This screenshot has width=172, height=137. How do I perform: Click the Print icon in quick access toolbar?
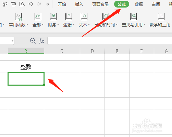(13, 4)
